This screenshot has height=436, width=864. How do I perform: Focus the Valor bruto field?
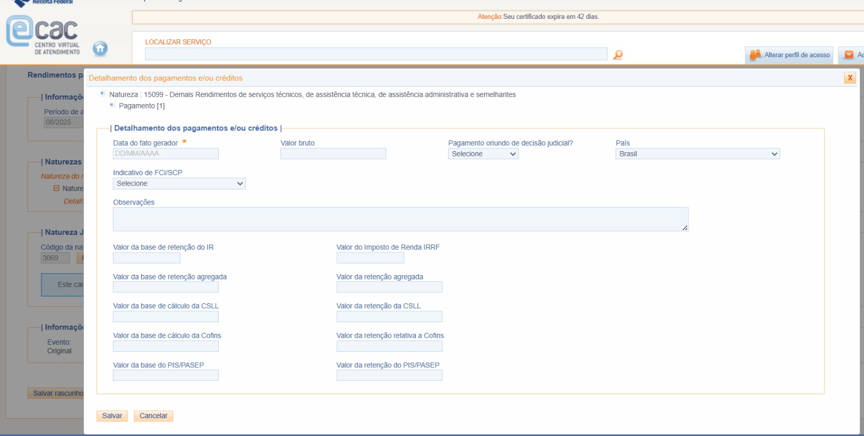(x=333, y=154)
